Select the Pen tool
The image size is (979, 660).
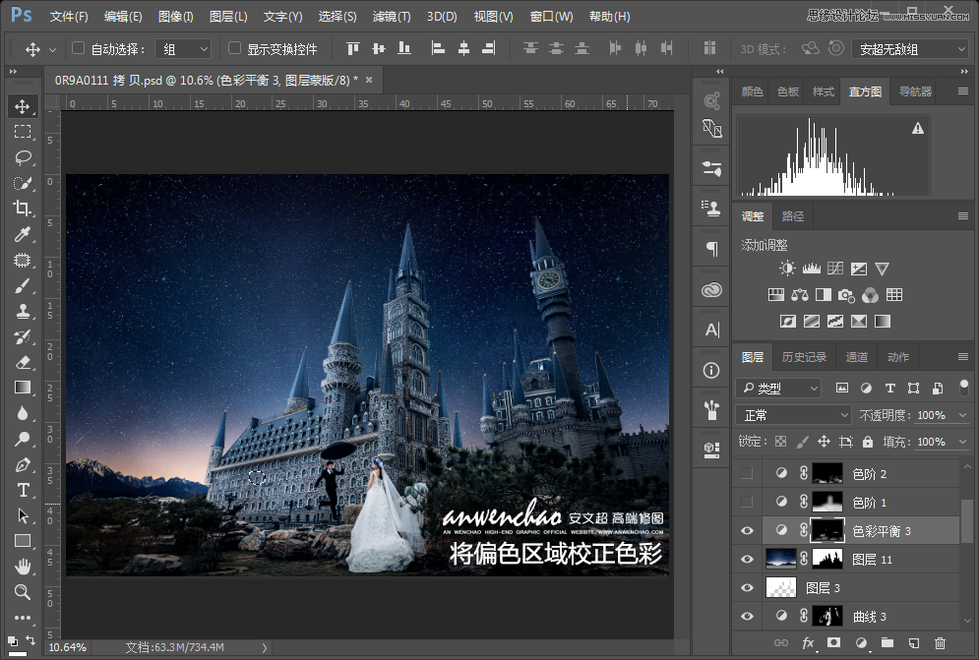[23, 464]
